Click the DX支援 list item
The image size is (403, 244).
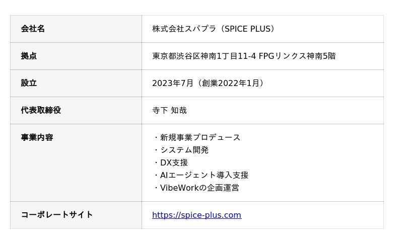(x=174, y=163)
